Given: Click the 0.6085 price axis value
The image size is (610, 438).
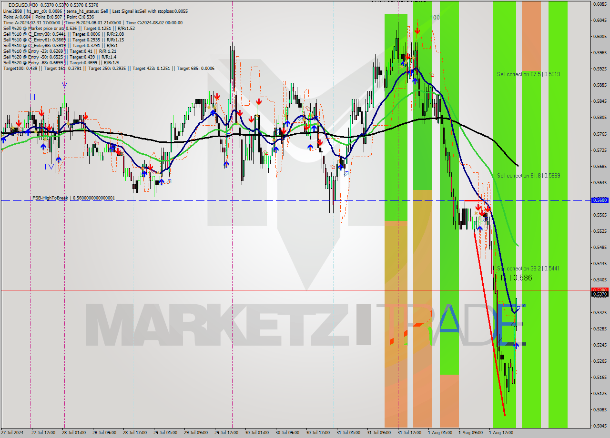Looking at the screenshot, I should point(600,4).
